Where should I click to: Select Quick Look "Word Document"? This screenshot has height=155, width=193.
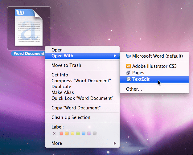click(82, 98)
